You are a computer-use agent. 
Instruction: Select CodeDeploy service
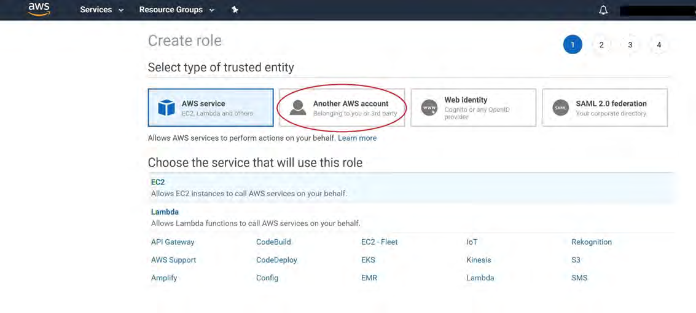pyautogui.click(x=276, y=260)
